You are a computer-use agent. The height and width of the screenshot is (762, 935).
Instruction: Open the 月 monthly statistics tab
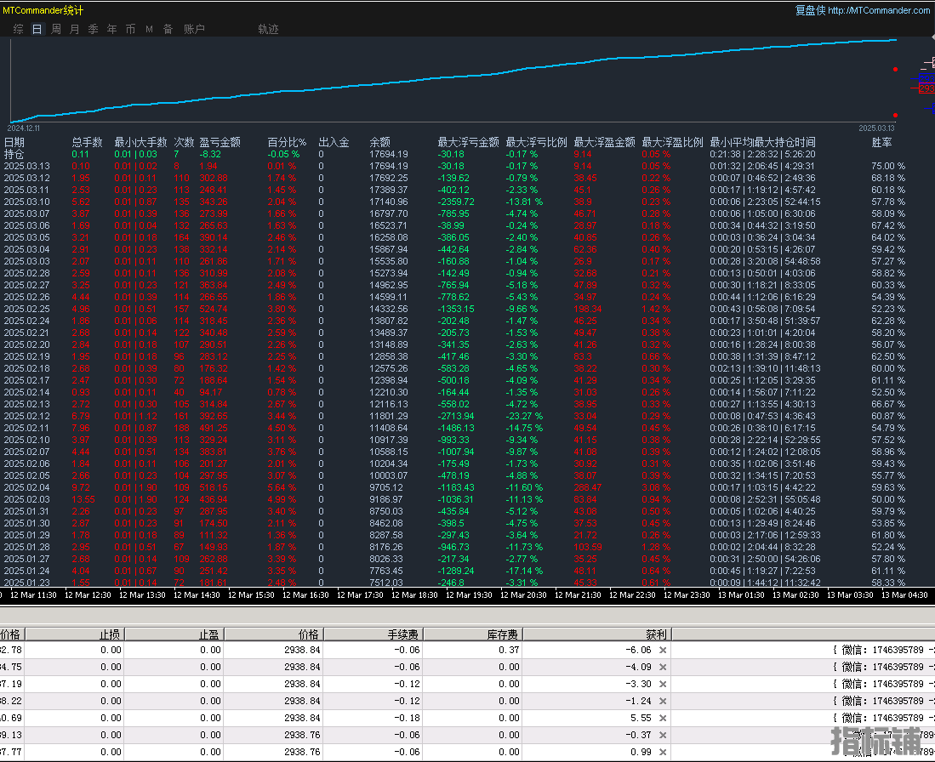[75, 29]
